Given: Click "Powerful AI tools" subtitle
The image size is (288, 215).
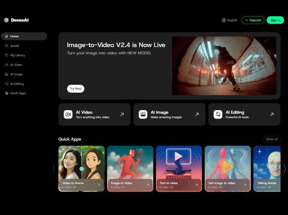Looking at the screenshot, I should tap(237, 117).
